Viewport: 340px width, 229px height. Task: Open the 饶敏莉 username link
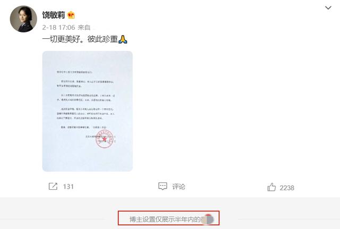tap(53, 15)
